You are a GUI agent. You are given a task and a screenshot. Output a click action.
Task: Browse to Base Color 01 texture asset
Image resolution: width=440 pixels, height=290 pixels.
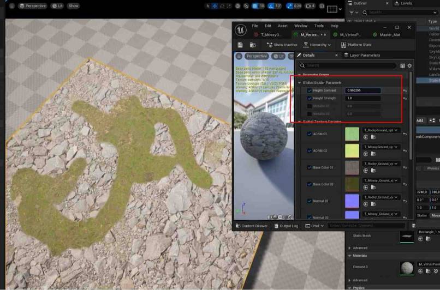[x=373, y=171]
